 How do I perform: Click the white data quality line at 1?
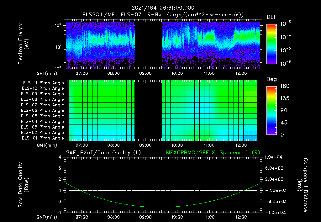pos(163,190)
